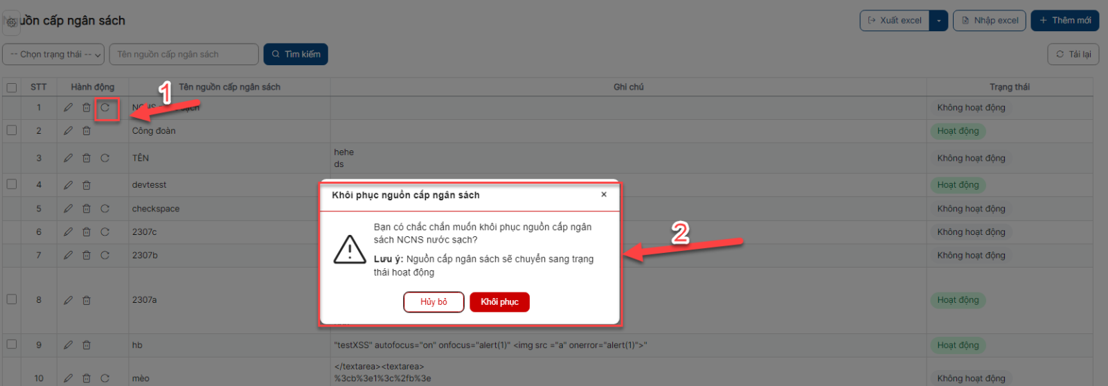Toggle the select-all checkbox in table header
The image size is (1108, 386).
tap(12, 87)
